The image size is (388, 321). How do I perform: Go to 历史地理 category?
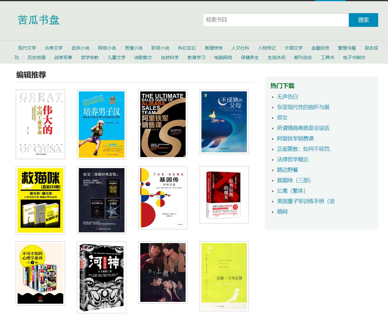[36, 58]
